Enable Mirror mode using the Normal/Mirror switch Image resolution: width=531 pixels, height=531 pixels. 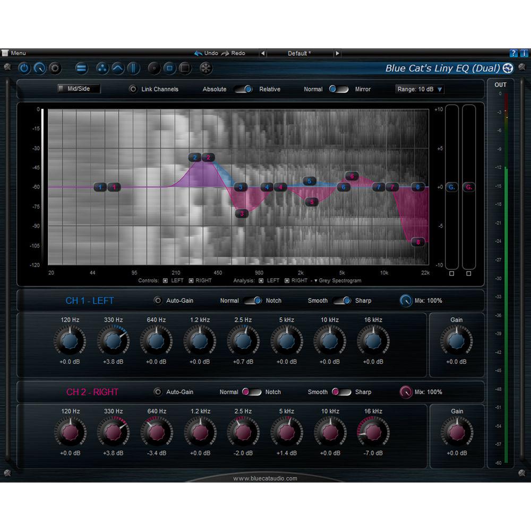coord(344,89)
